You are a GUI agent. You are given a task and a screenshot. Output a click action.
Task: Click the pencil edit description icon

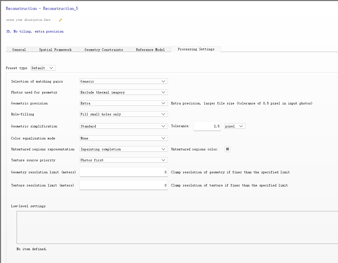(60, 20)
